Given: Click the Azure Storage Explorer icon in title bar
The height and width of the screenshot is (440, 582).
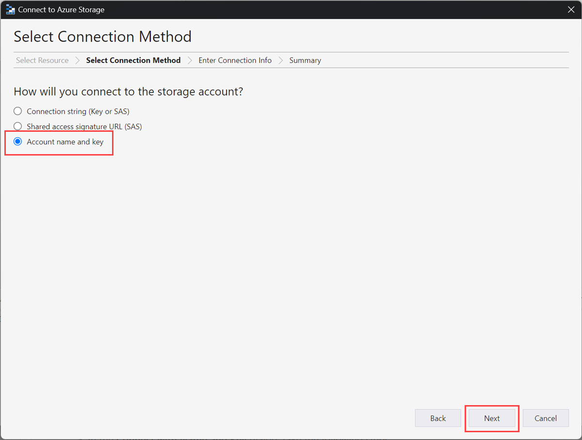Looking at the screenshot, I should pyautogui.click(x=9, y=9).
